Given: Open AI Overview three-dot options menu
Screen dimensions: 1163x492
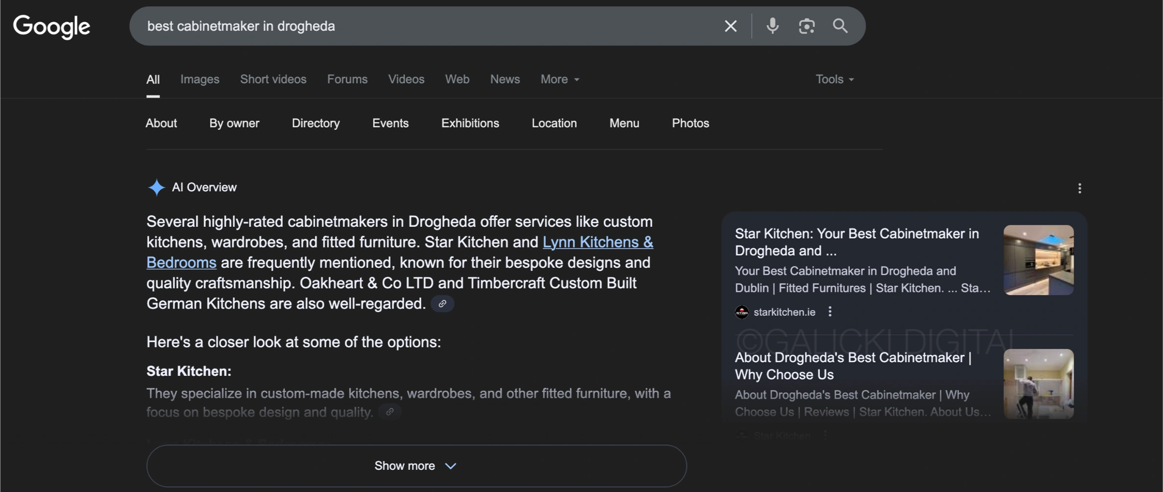Looking at the screenshot, I should tap(1079, 188).
